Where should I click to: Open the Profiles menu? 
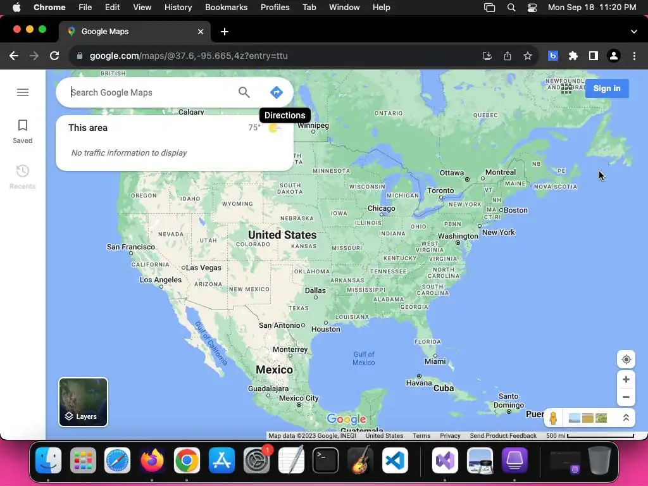click(x=275, y=8)
